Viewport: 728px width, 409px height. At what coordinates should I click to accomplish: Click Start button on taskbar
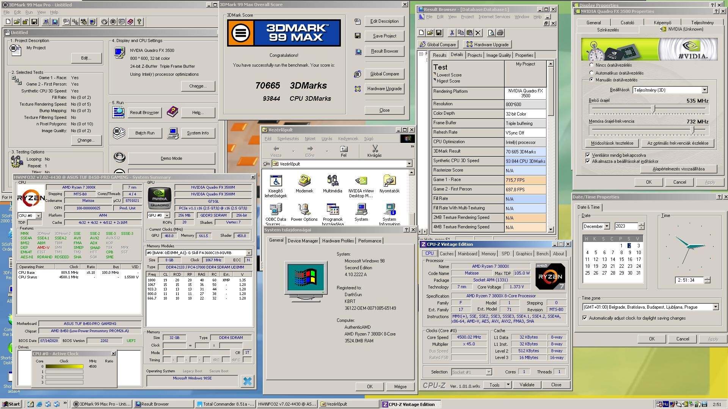pos(11,404)
